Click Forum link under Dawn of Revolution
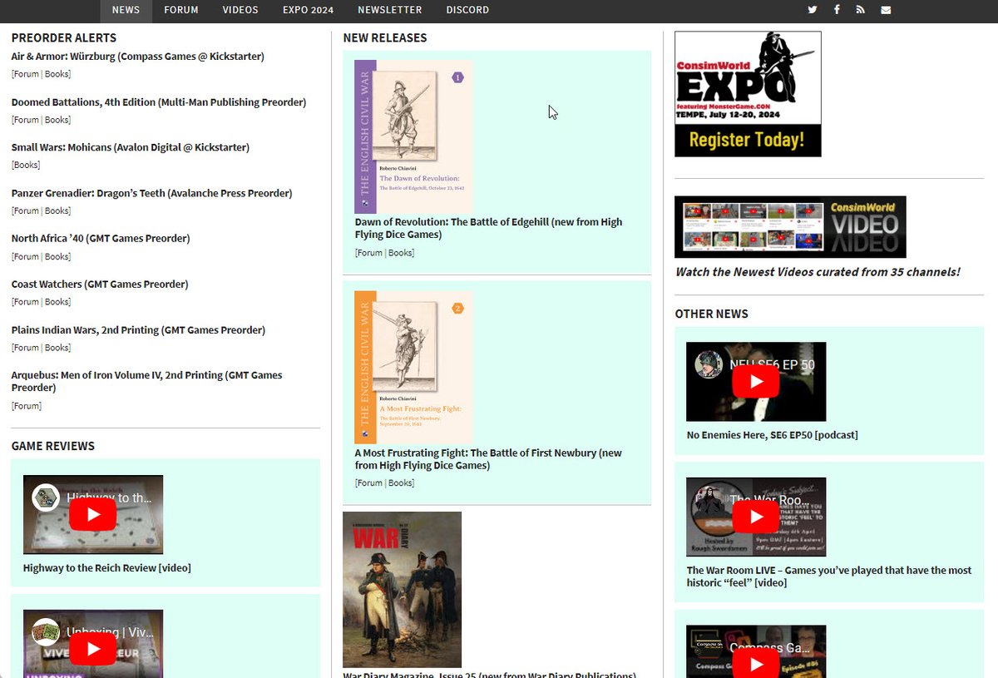 pos(369,253)
